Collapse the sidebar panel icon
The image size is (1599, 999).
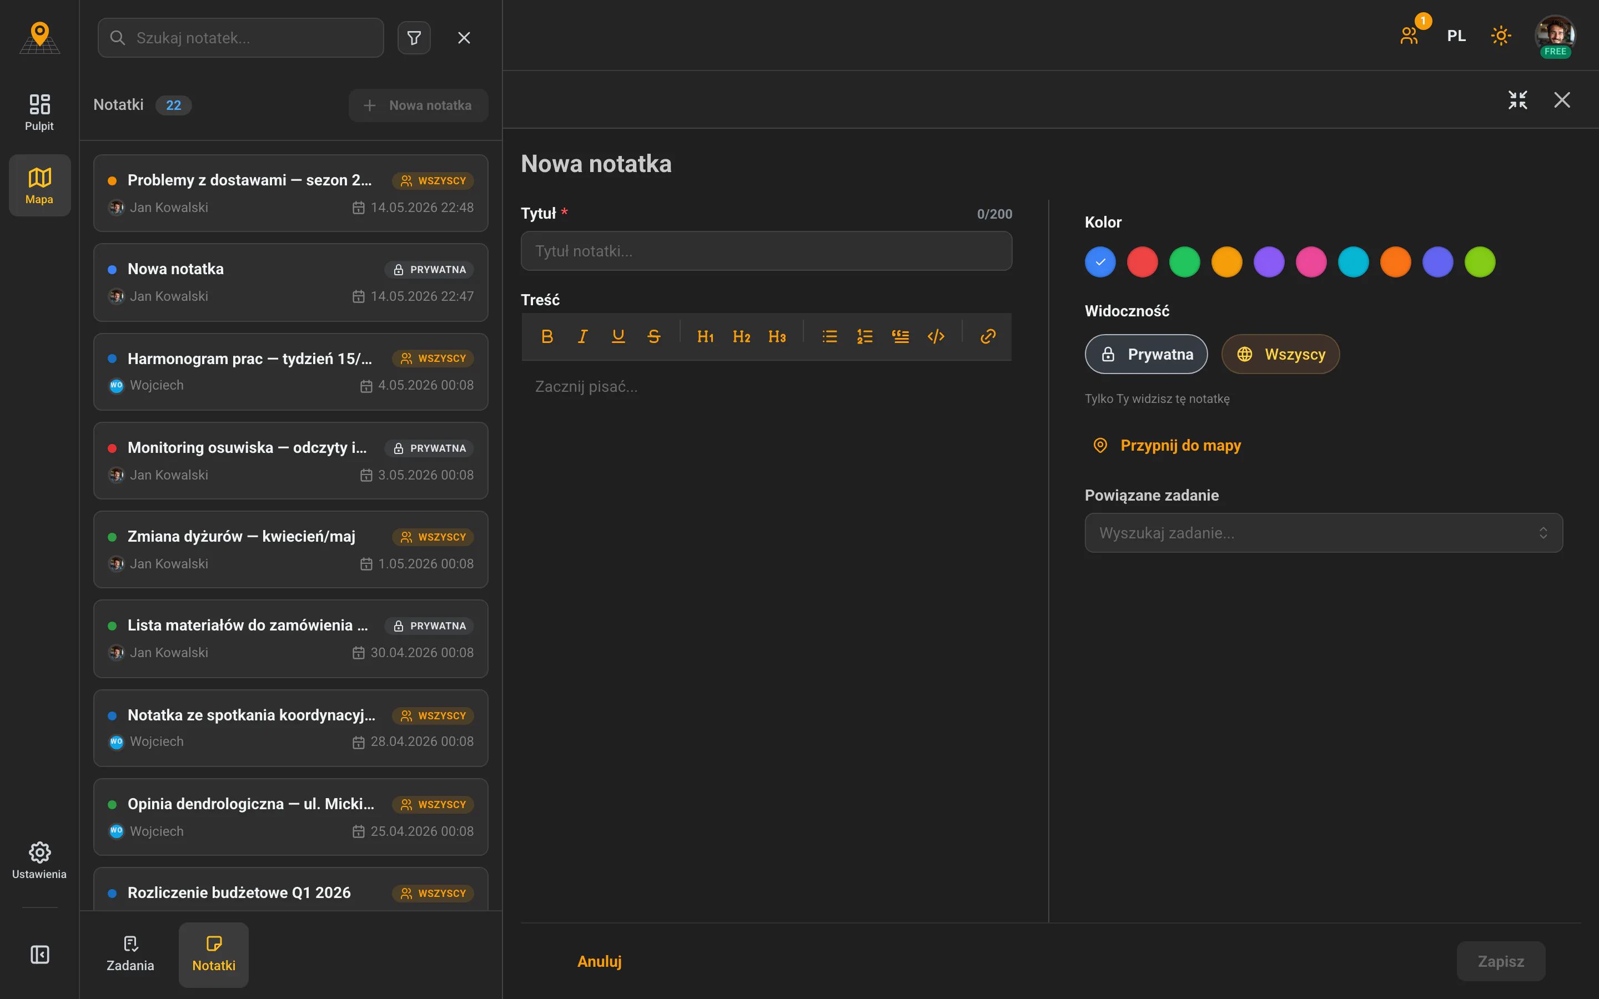[39, 954]
